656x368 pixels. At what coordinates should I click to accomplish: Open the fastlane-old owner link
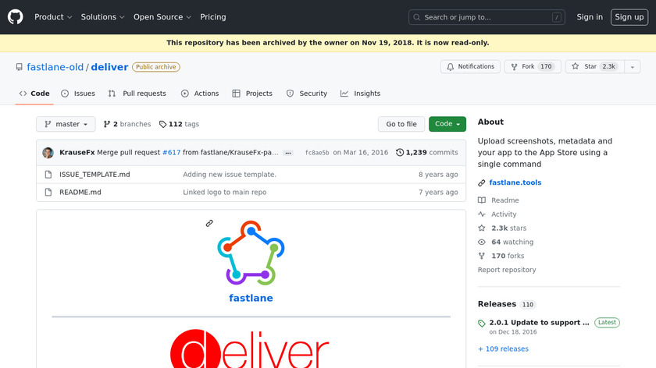55,67
